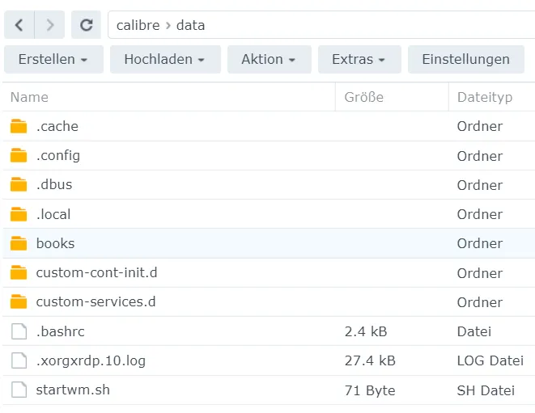Screen dimensions: 535x413
Task: Click calibre in the breadcrumb path
Action: (138, 25)
